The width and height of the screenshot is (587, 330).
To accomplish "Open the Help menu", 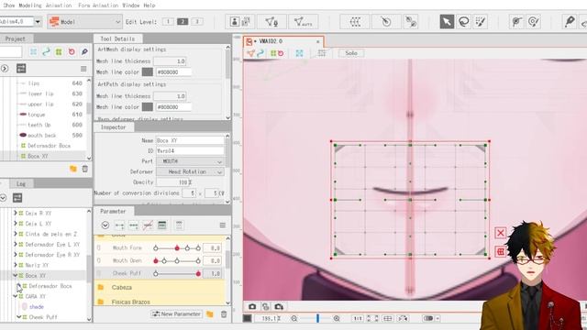I will (x=149, y=5).
